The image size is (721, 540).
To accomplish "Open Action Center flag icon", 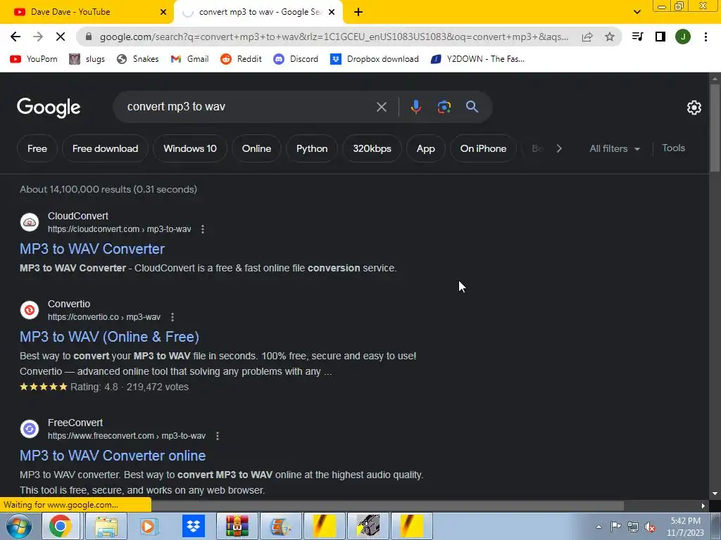I will [615, 527].
